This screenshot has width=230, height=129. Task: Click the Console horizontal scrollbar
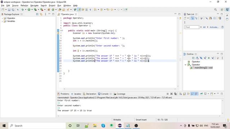click(139, 116)
